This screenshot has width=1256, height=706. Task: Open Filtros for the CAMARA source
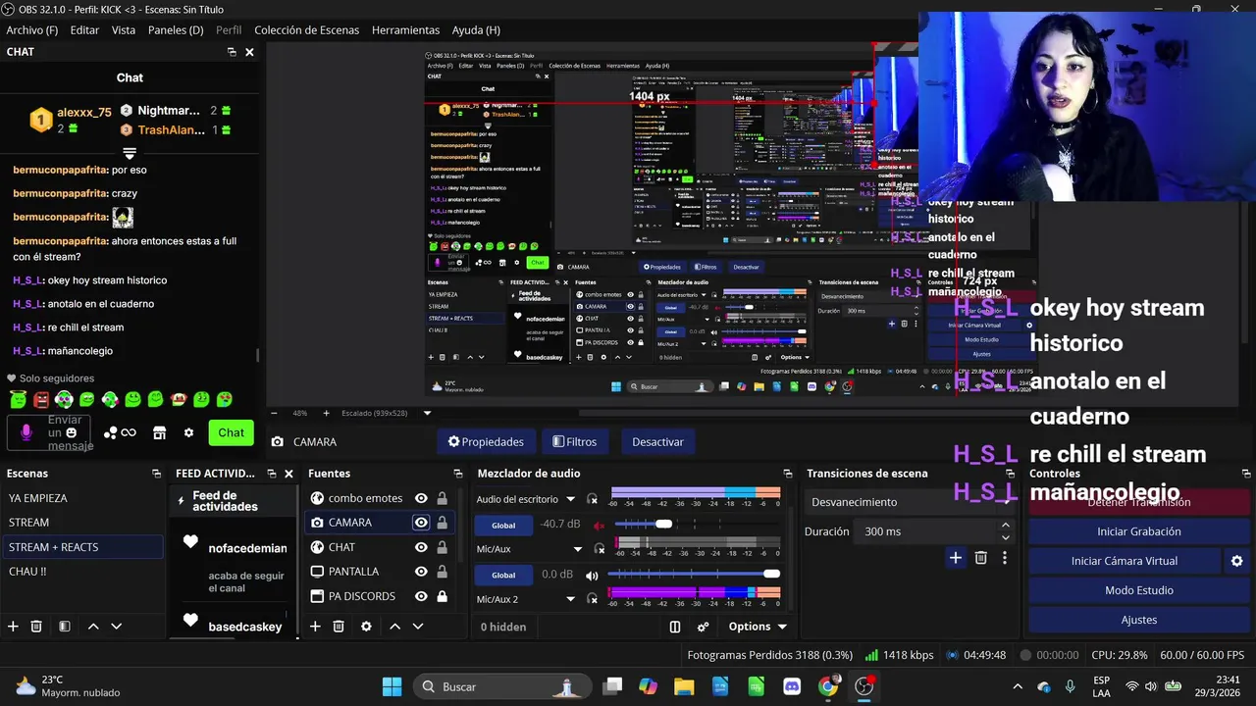(x=574, y=442)
